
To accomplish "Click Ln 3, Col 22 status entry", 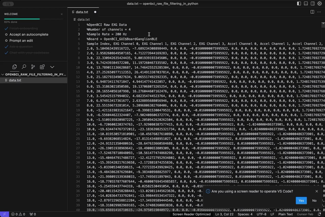I will [224, 214].
